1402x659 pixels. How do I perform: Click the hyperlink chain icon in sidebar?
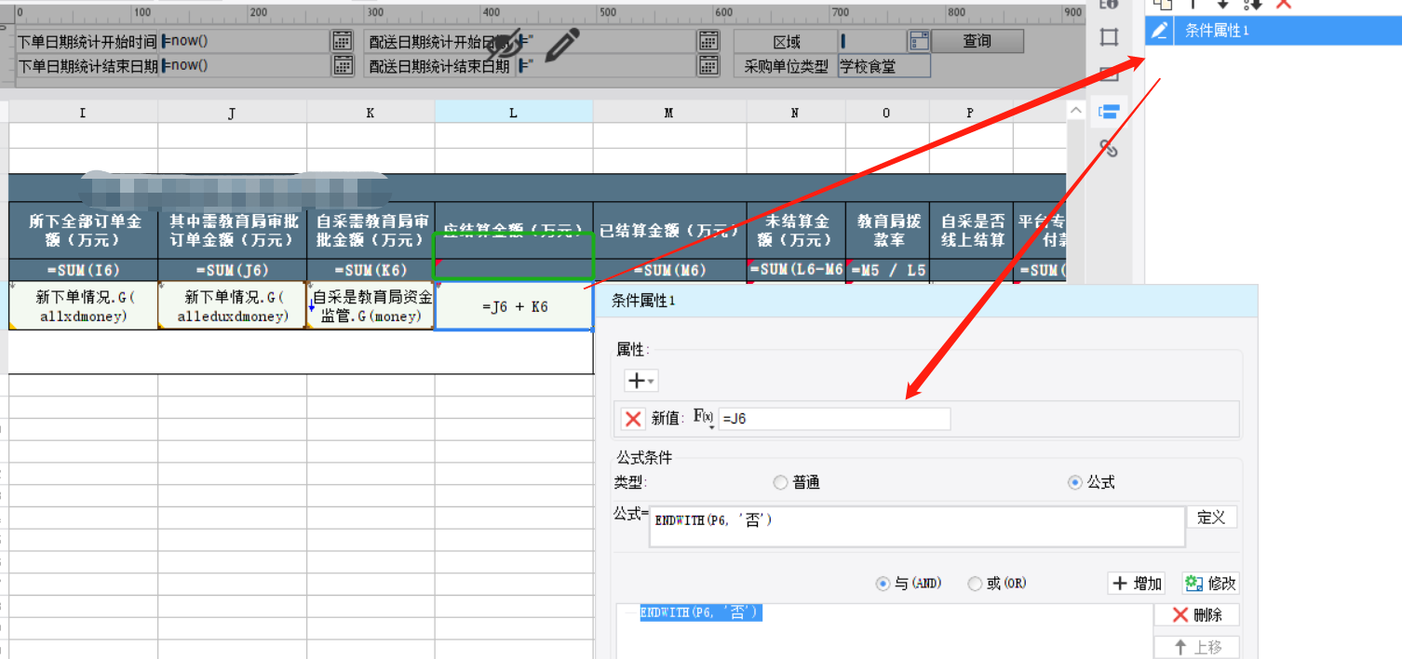(x=1108, y=148)
